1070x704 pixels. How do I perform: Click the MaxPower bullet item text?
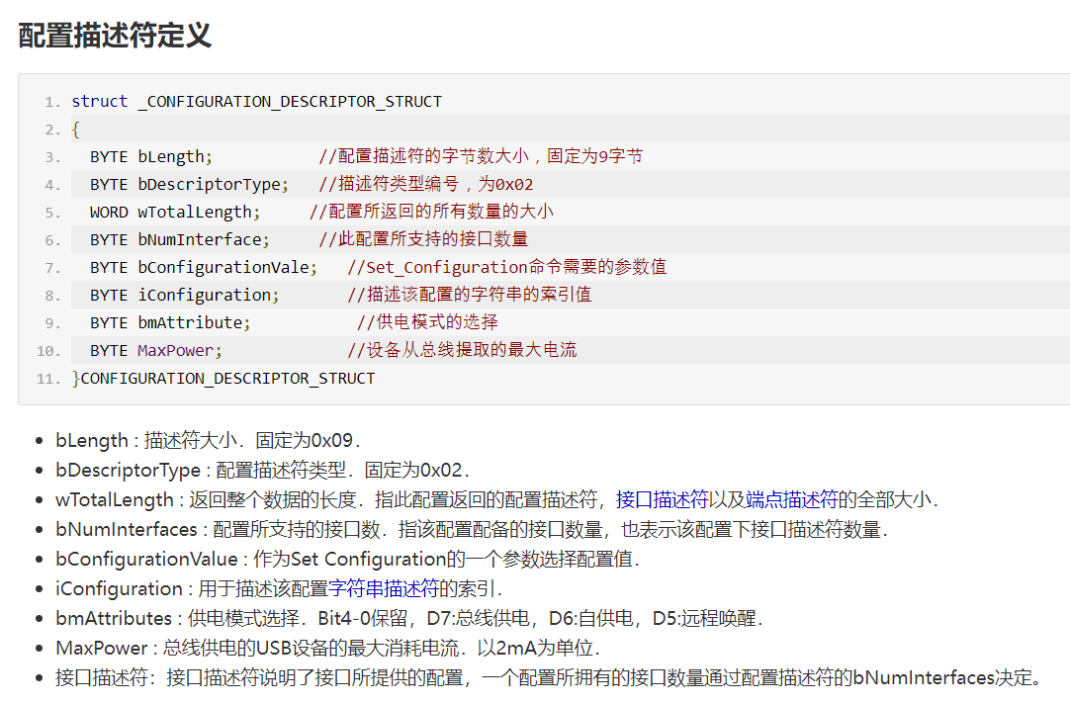click(327, 648)
